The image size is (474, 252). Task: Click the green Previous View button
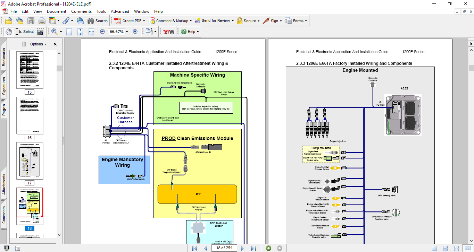point(268,248)
